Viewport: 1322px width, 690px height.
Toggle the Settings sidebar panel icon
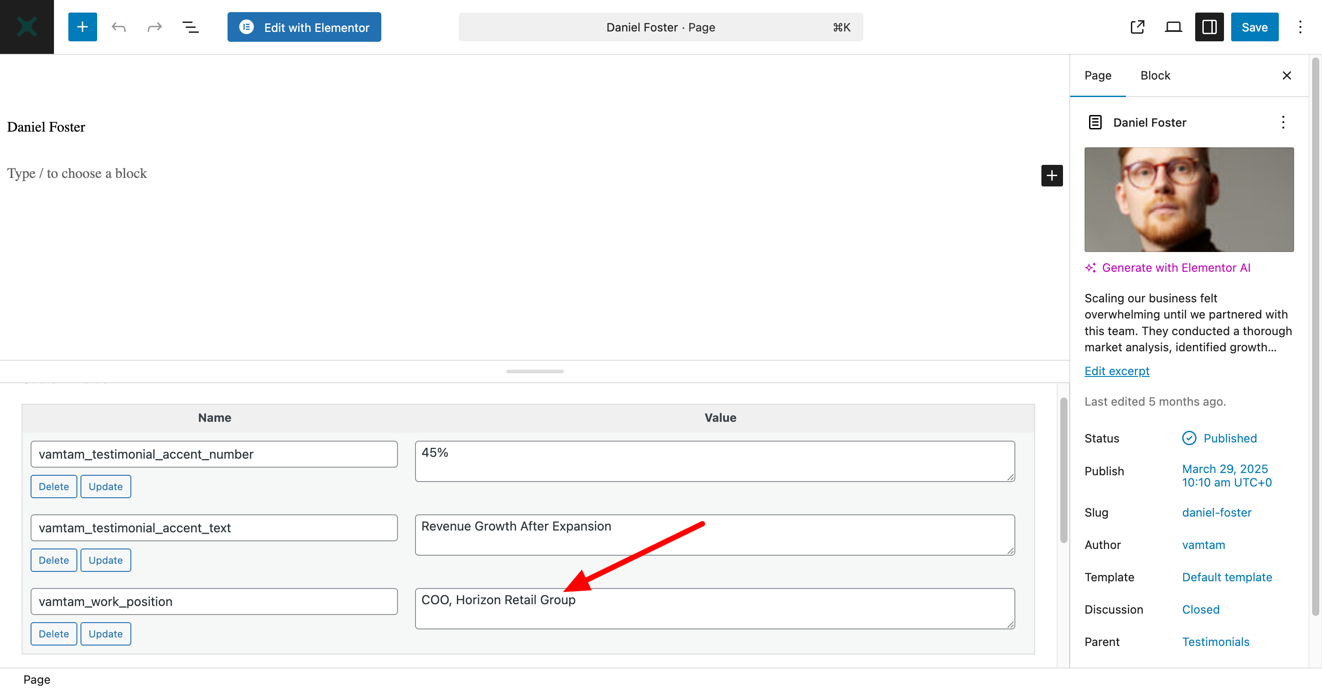pos(1209,27)
